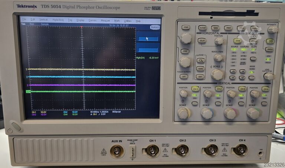Open the Vertical menu
The width and height of the screenshot is (285, 168).
tap(43, 19)
